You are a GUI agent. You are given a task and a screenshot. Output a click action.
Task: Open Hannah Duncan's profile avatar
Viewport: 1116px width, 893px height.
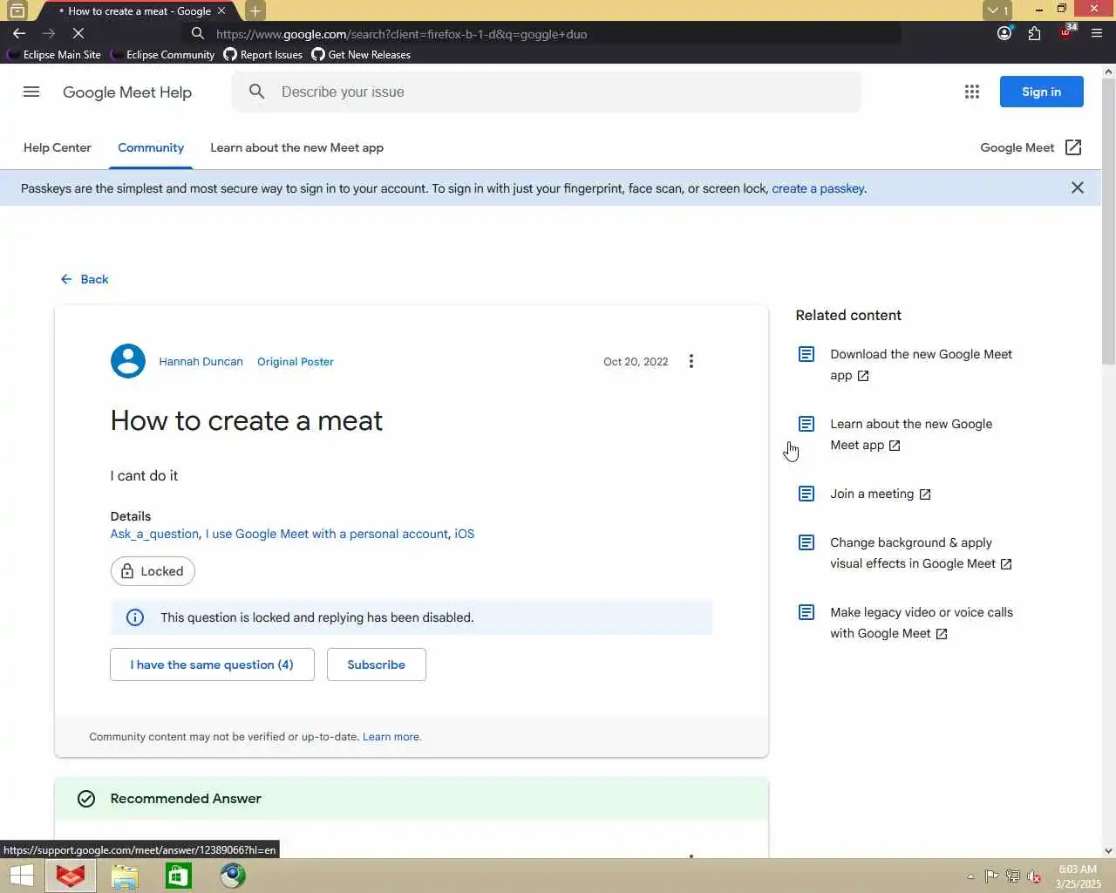pyautogui.click(x=128, y=361)
